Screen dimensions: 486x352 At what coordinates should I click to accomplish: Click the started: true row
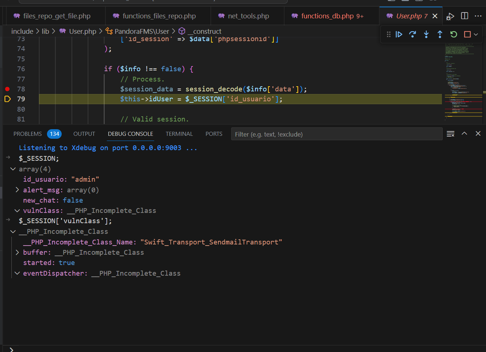tap(49, 263)
